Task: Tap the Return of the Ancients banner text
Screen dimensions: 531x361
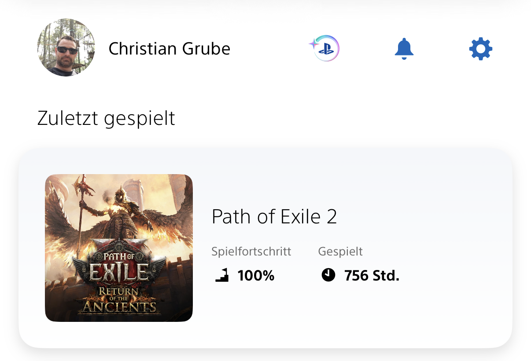Action: 119,300
